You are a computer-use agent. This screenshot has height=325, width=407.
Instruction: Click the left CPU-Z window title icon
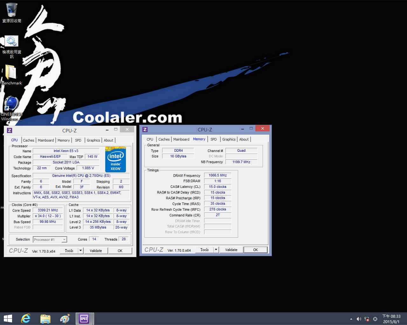[10, 130]
